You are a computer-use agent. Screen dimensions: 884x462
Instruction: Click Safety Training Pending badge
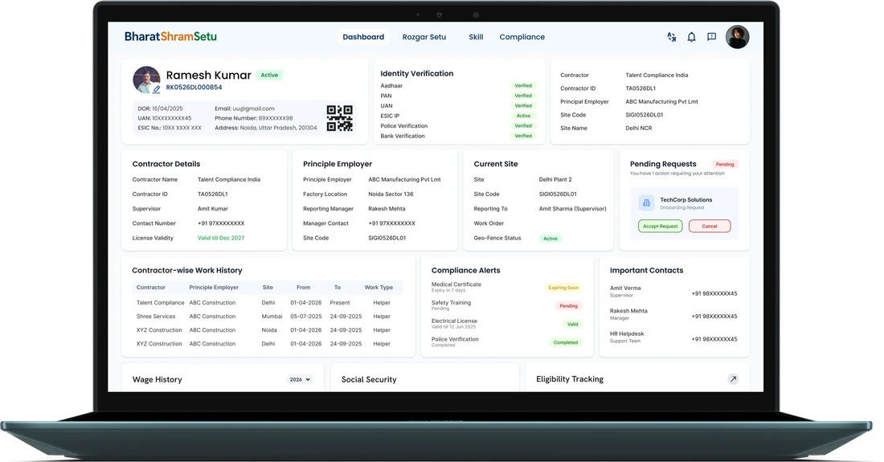tap(568, 306)
